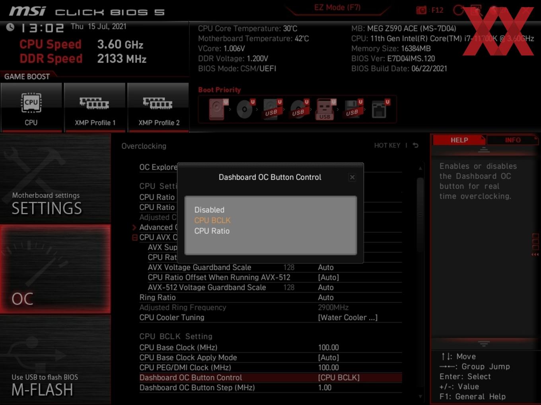Screen dimensions: 541x405
Task: Click the back arrow next to HOT KEY
Action: (415, 145)
